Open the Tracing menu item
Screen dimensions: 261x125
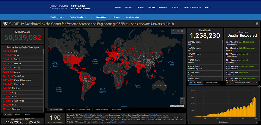[151, 7]
